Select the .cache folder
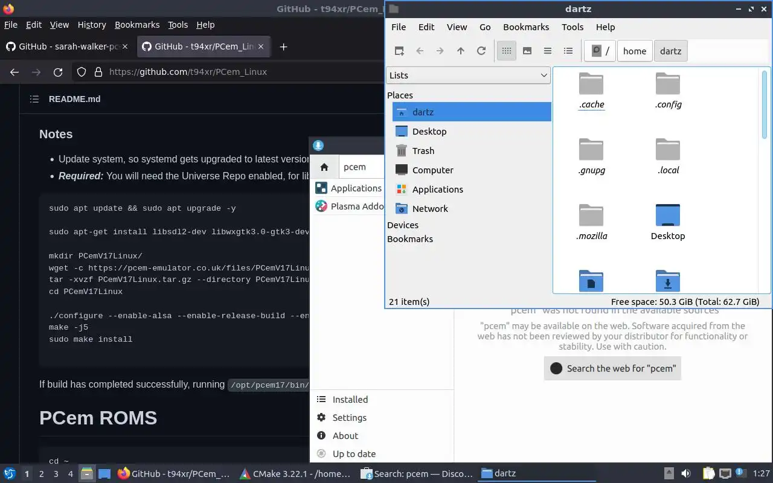 click(591, 91)
